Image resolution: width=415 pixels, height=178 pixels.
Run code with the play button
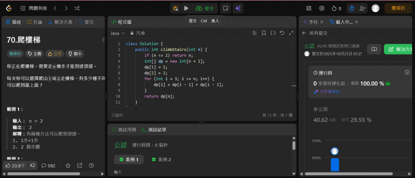(x=186, y=8)
